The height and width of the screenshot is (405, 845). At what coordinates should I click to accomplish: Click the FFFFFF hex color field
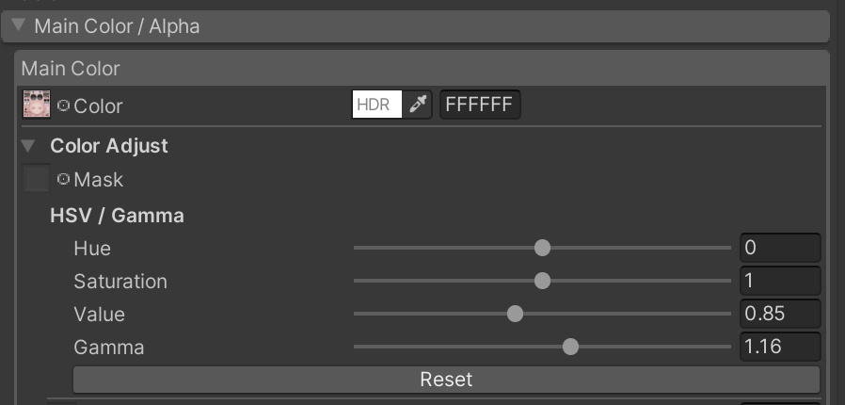(x=480, y=105)
